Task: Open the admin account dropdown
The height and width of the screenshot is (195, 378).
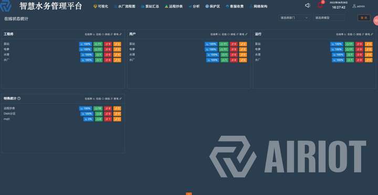Action: [x=359, y=6]
